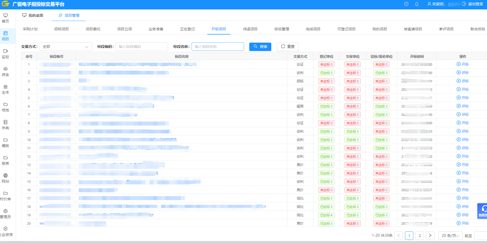Click the 1-20 共38条 total text
Screen dimensions: 487x244
coord(382,235)
